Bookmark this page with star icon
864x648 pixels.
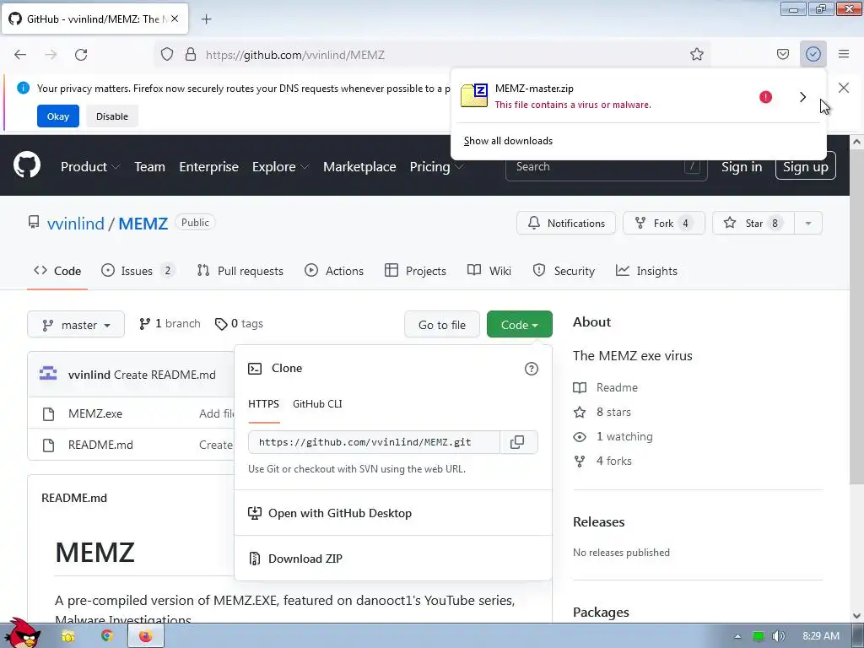click(696, 54)
